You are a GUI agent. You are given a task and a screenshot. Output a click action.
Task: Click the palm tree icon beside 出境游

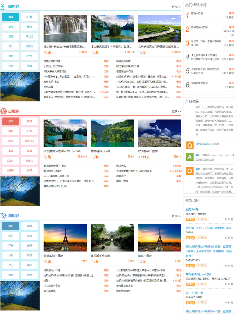4,111
